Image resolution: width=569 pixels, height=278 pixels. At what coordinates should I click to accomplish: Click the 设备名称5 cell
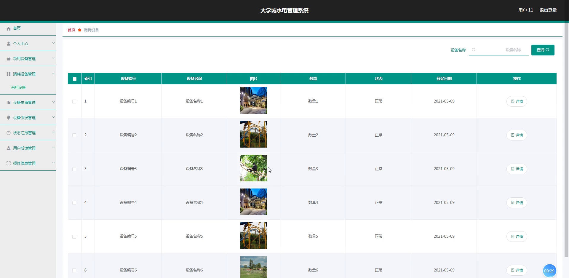click(194, 236)
